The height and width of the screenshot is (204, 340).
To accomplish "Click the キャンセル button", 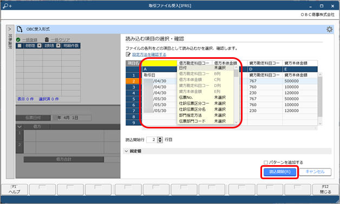I will (315, 172).
